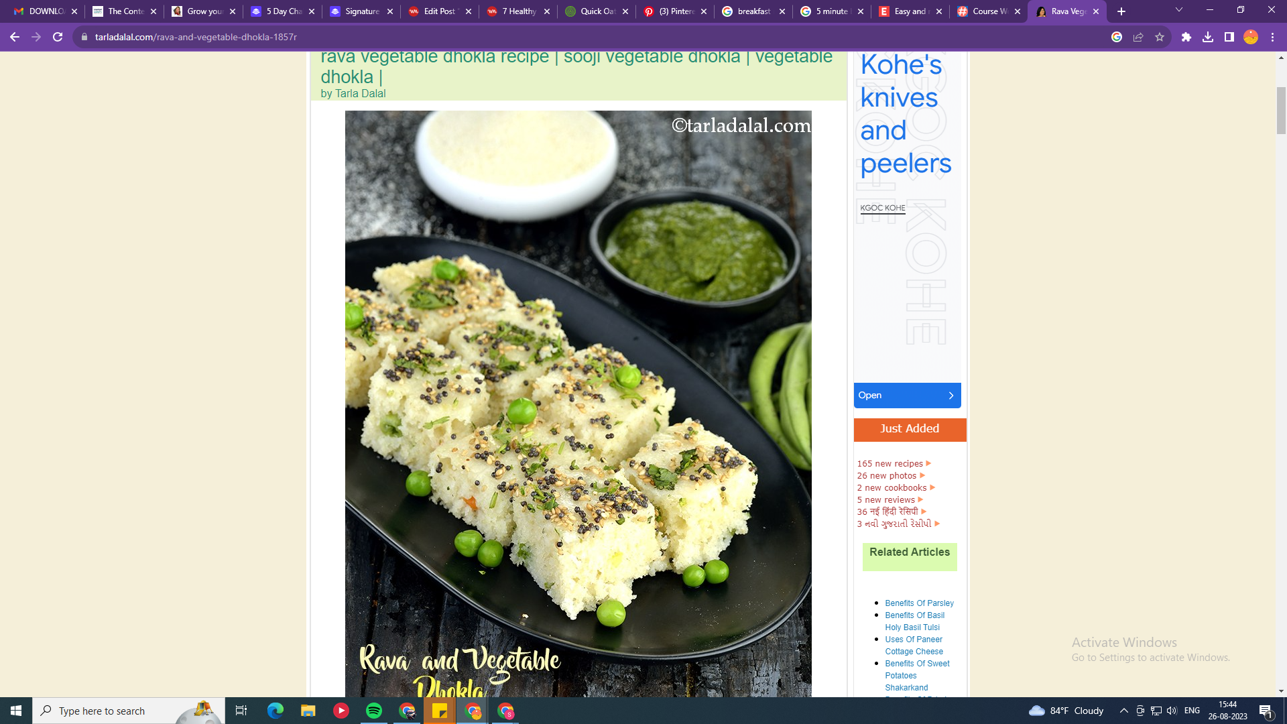Open Chrome three-dot menu
Screen dimensions: 1287x724
(x=1272, y=37)
